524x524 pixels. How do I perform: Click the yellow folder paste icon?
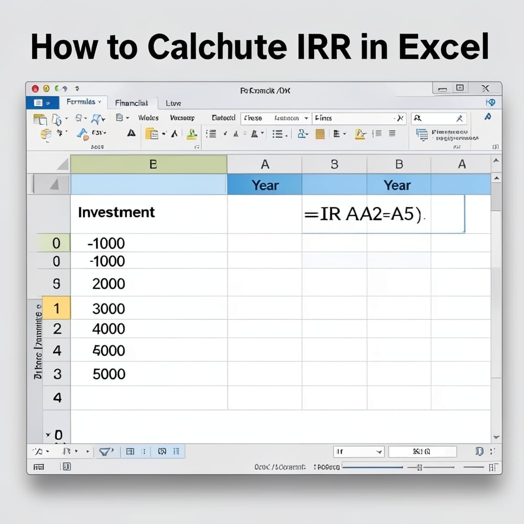[151, 134]
